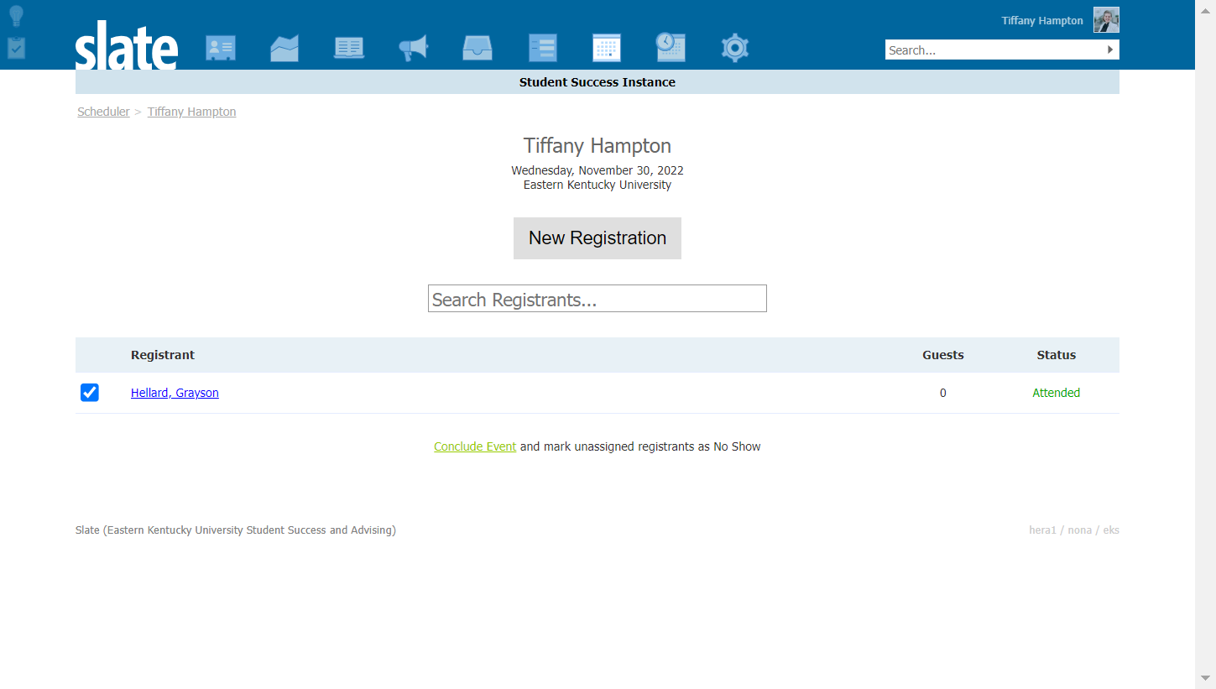Open the Events calendar grid icon
The width and height of the screenshot is (1216, 689).
tap(607, 48)
